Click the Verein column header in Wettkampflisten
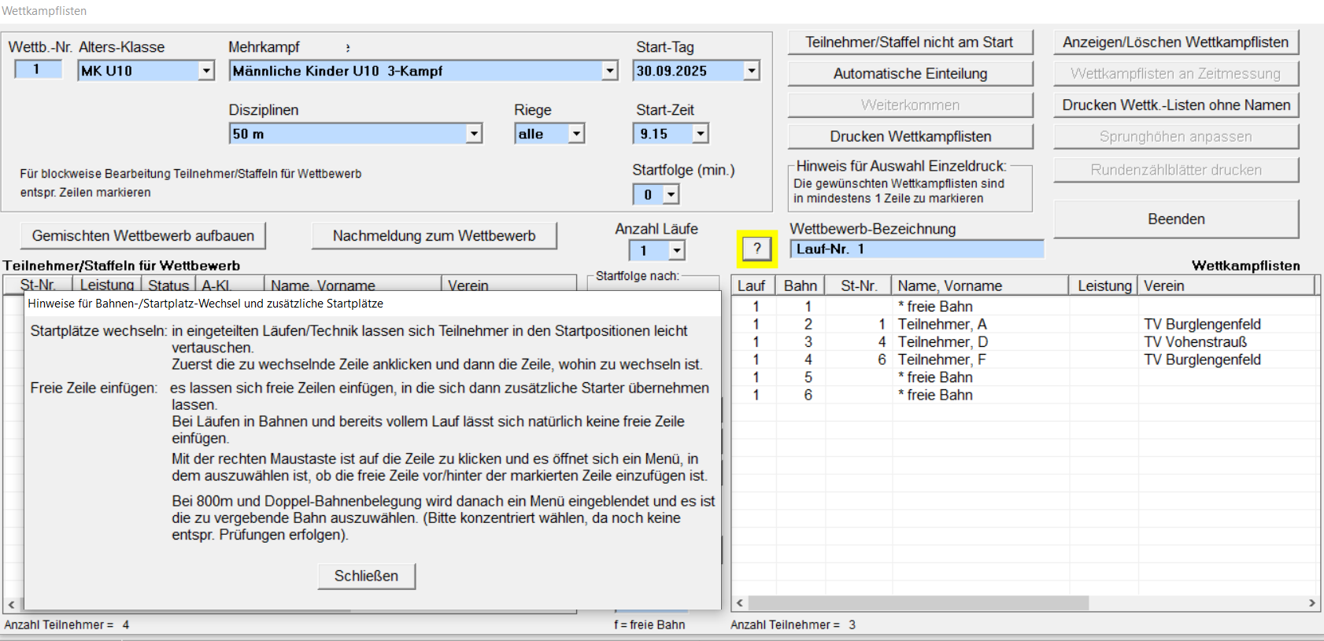This screenshot has height=641, width=1324. pos(1224,286)
